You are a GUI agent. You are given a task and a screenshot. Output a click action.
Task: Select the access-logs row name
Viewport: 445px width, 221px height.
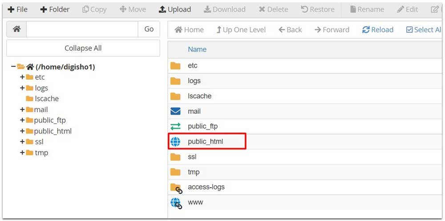point(206,187)
